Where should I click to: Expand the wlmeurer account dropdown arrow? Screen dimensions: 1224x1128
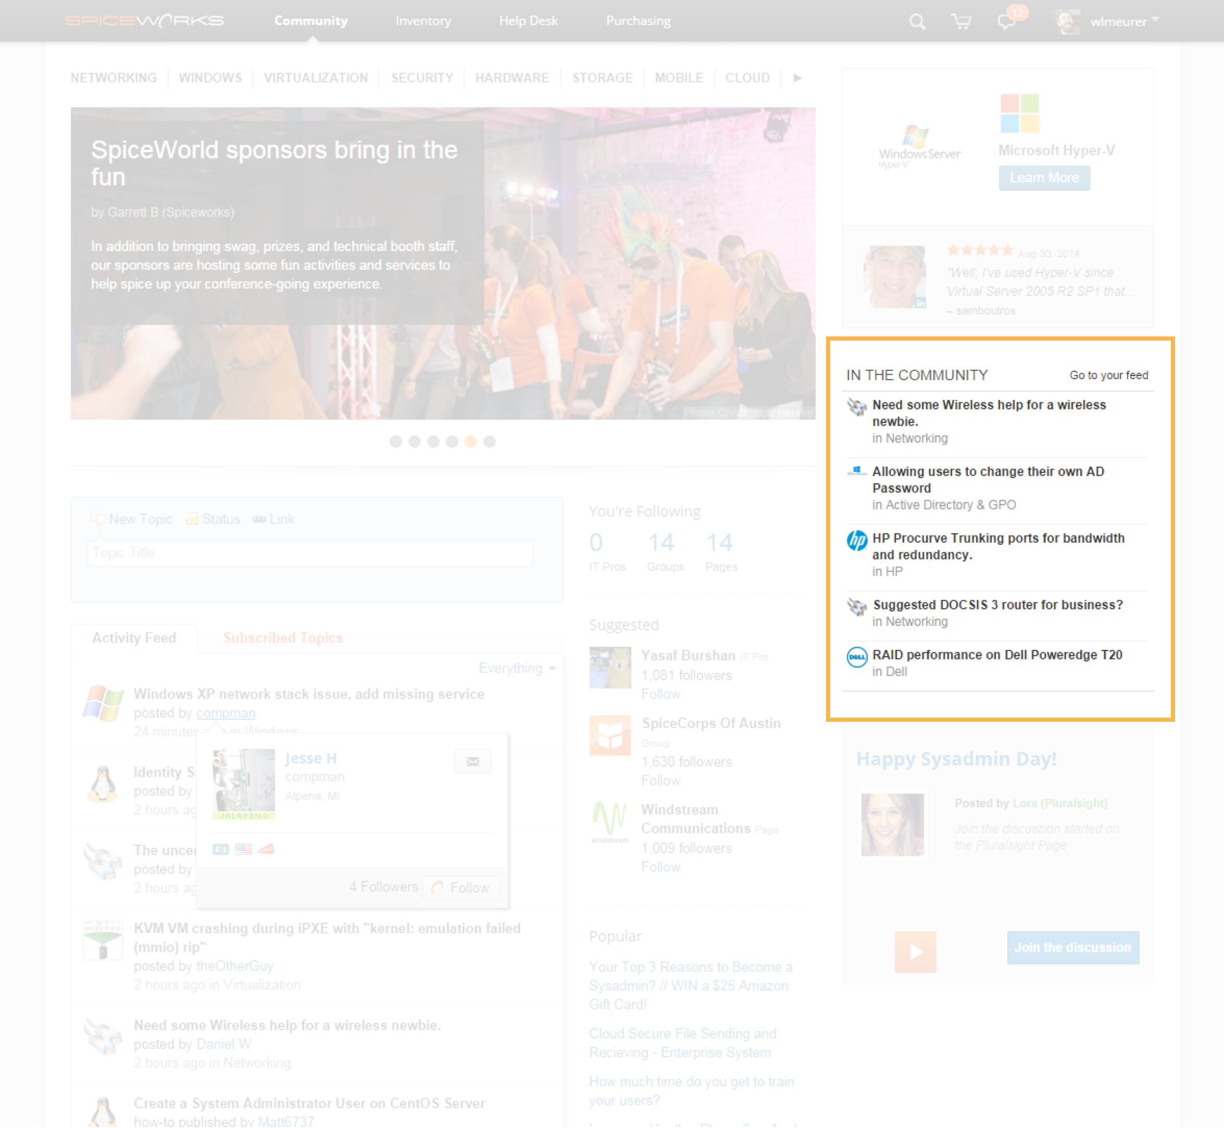tap(1155, 20)
